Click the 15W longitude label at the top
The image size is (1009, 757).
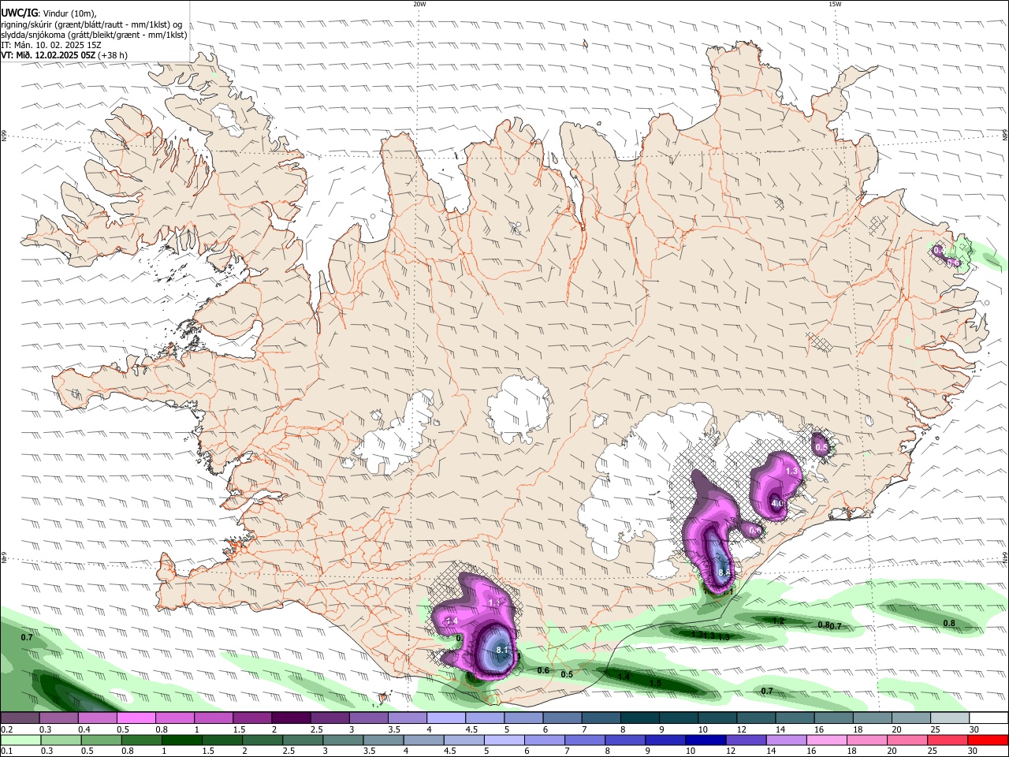[x=835, y=4]
